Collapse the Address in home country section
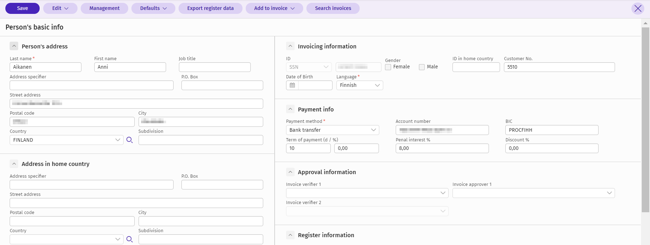The width and height of the screenshot is (650, 245). [x=14, y=164]
